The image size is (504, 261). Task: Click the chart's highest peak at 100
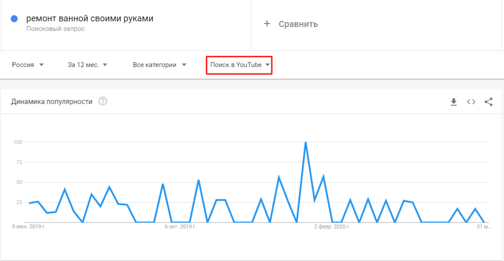pyautogui.click(x=306, y=143)
